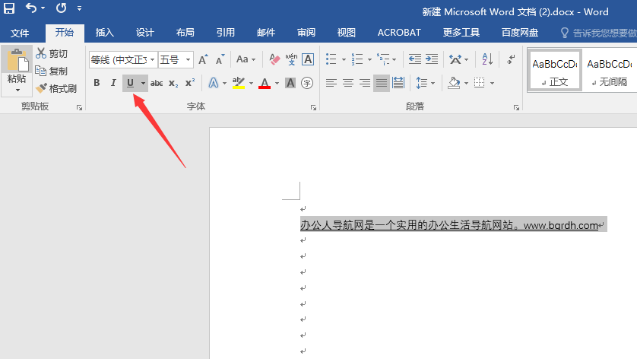Clear all formatting with the eraser icon
The height and width of the screenshot is (359, 637).
(274, 60)
